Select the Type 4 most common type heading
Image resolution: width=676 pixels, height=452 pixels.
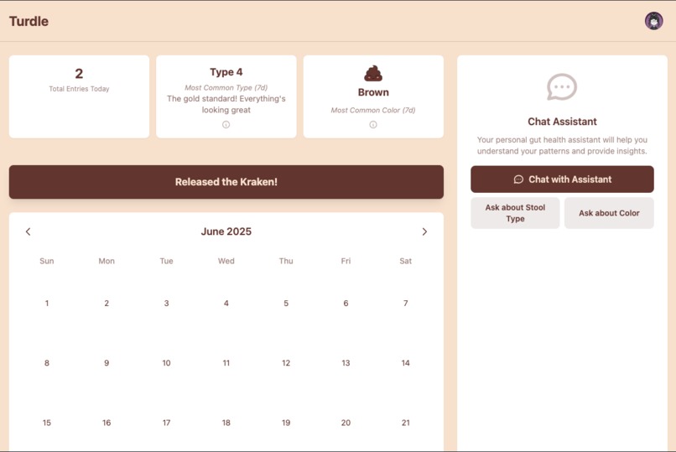click(x=226, y=72)
